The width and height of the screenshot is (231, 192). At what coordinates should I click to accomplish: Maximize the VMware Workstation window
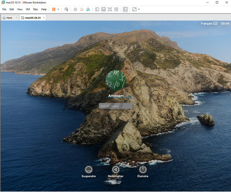tap(217, 2)
